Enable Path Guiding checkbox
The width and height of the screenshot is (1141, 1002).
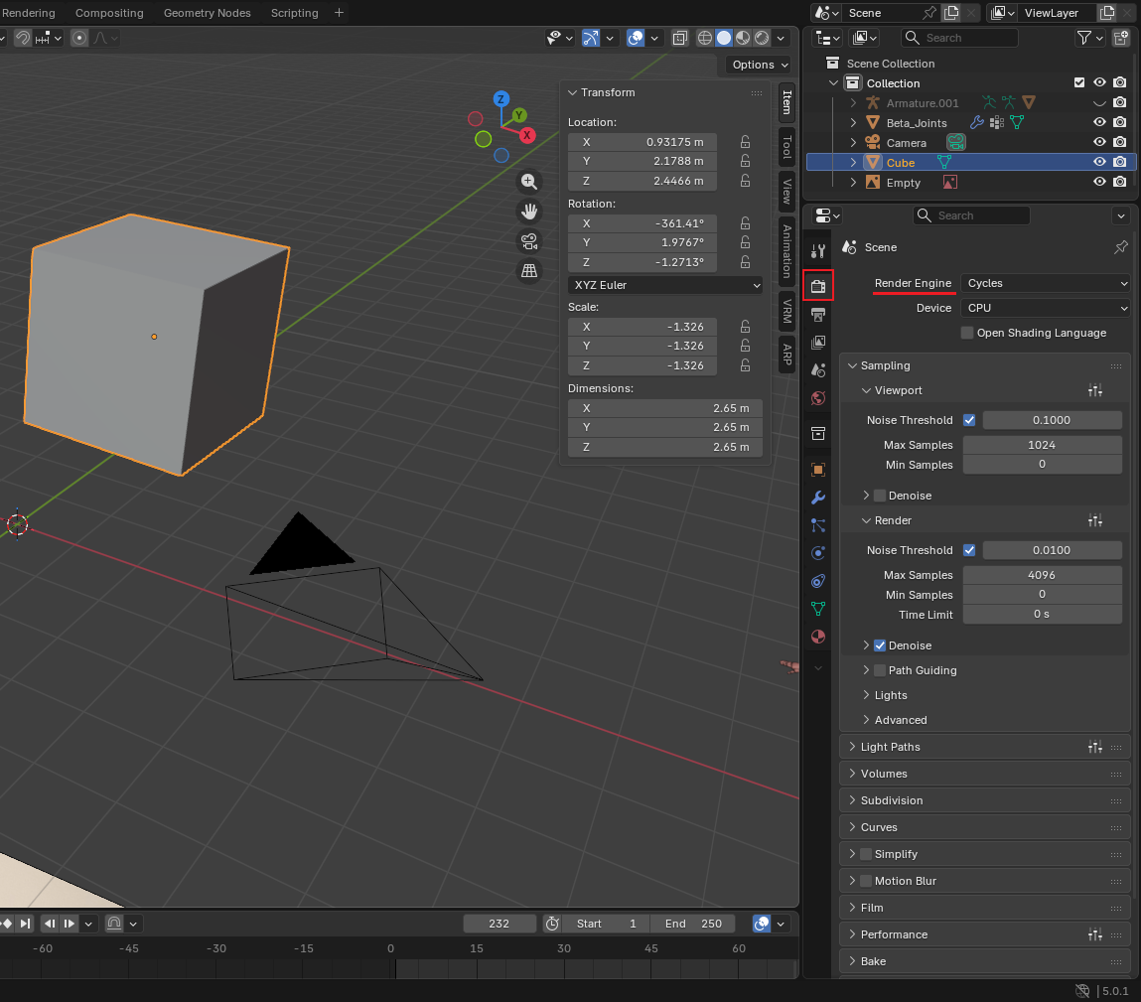point(880,670)
